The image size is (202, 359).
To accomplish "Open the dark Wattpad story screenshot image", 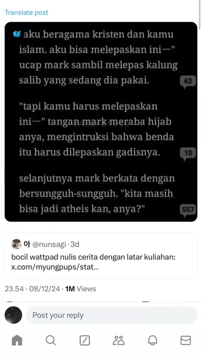I will tap(101, 122).
